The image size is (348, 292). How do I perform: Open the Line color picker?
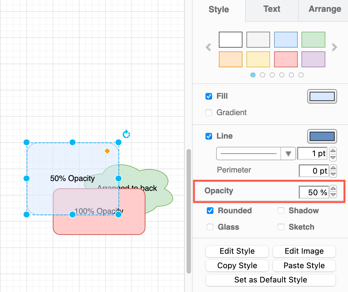[x=322, y=136]
